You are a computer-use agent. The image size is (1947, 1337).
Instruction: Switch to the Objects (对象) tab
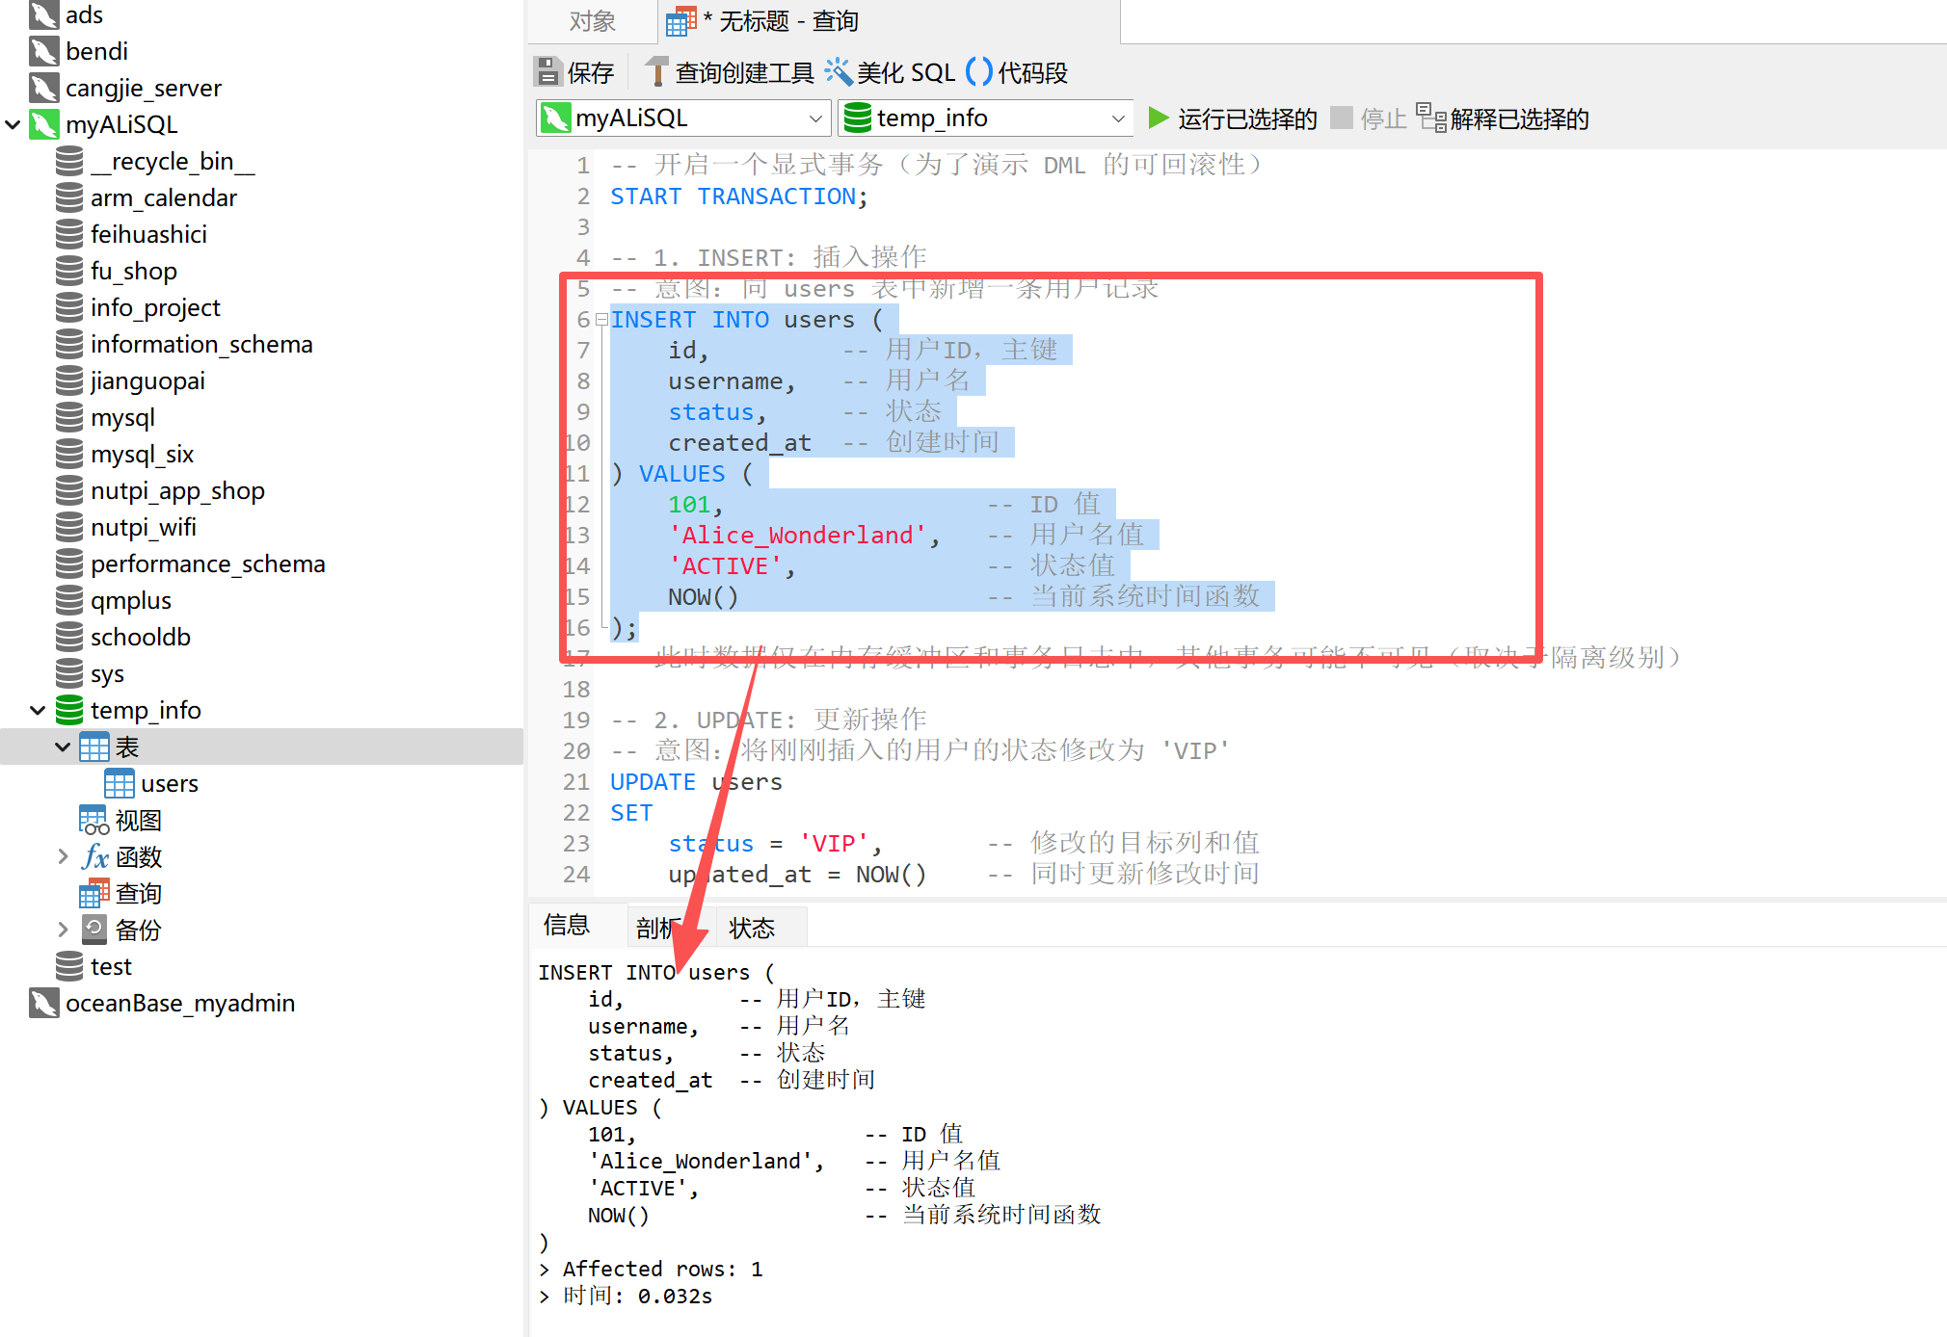[x=592, y=21]
